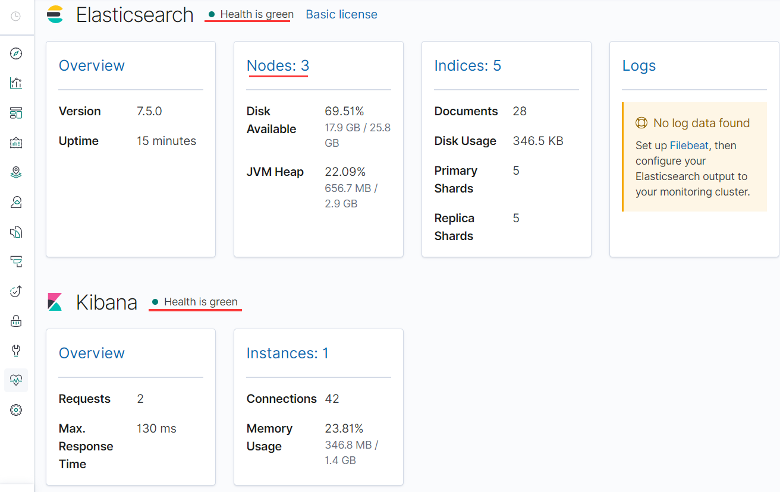This screenshot has width=780, height=492.
Task: Click the Documents value 28
Action: click(520, 111)
